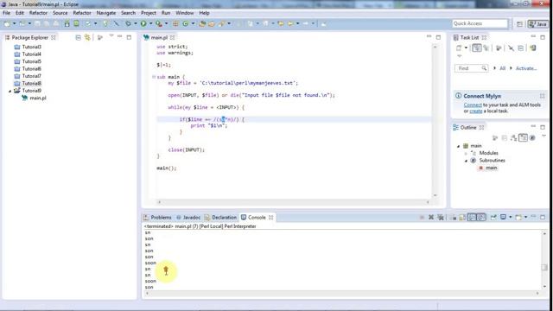The image size is (553, 311).
Task: Click the Open Perspective icon
Action: point(519,24)
